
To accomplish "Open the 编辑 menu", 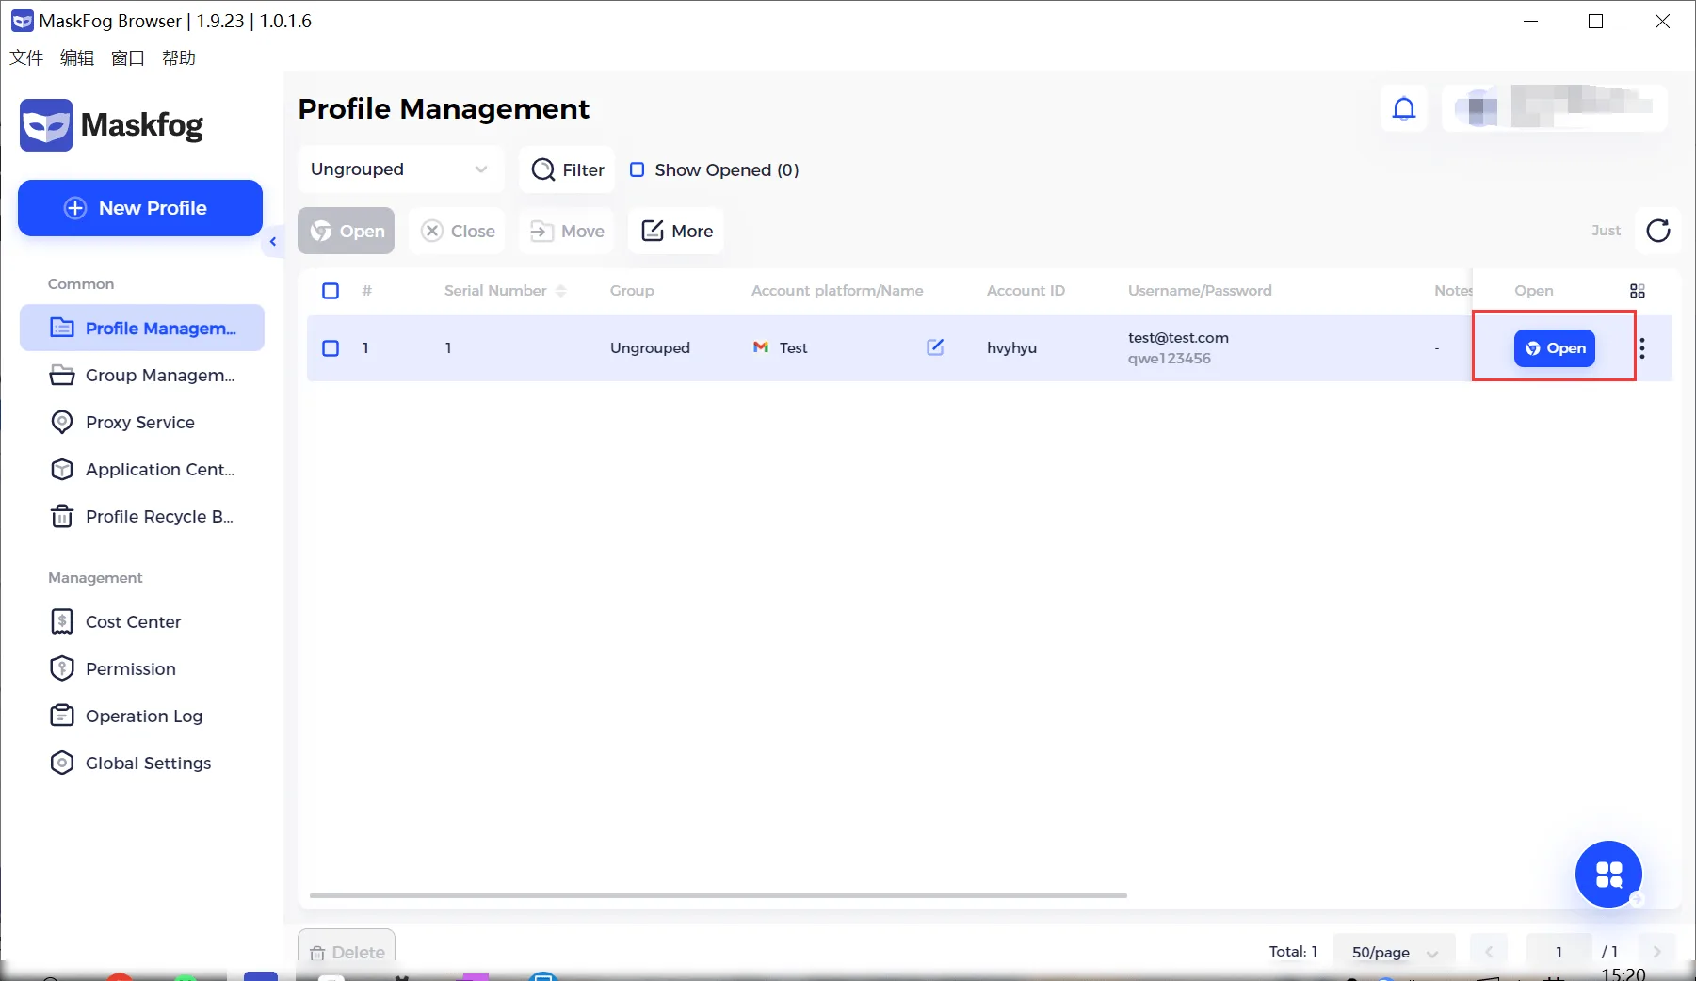I will click(x=77, y=57).
